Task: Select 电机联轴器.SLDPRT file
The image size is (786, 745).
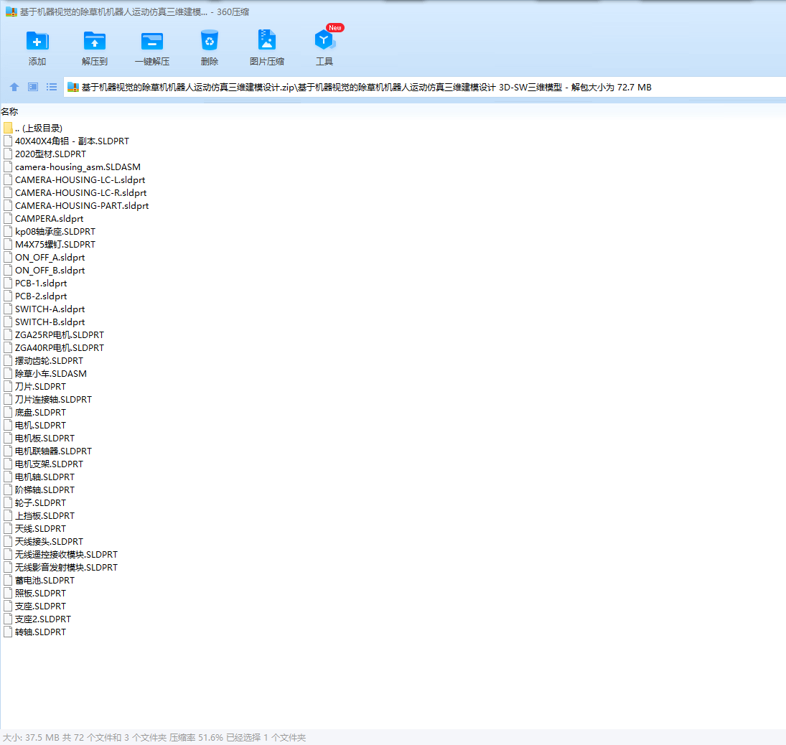Action: tap(54, 451)
